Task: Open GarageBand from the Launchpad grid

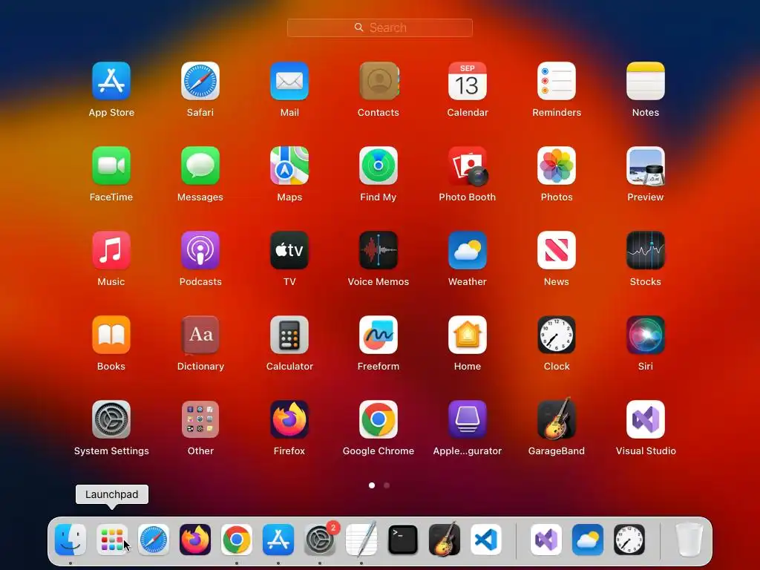Action: point(557,419)
